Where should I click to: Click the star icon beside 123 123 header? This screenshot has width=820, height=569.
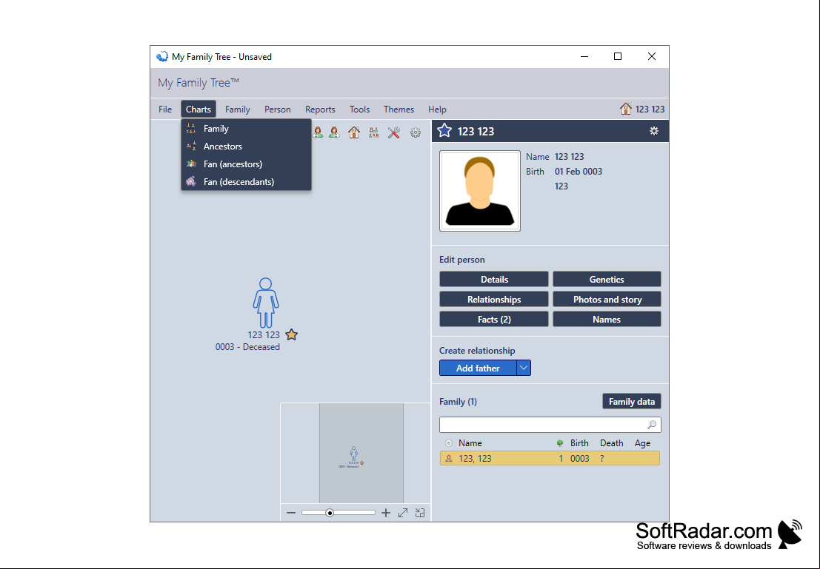pyautogui.click(x=444, y=131)
